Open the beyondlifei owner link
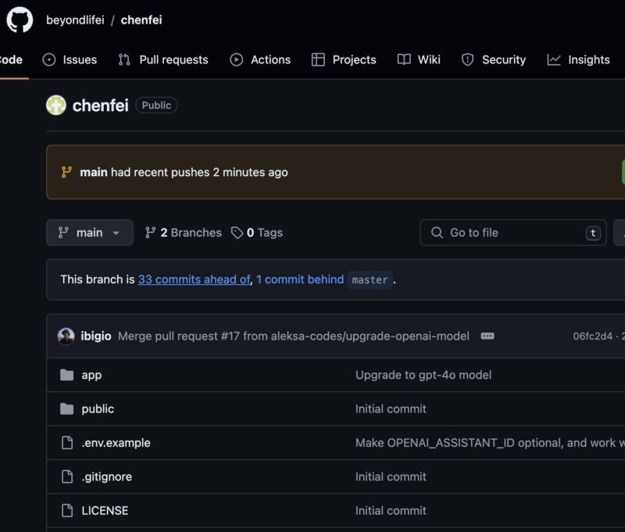The image size is (625, 532). pos(75,20)
